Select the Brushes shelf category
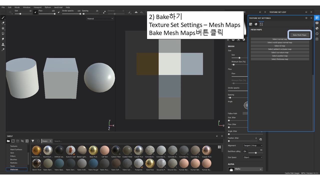 [13, 159]
